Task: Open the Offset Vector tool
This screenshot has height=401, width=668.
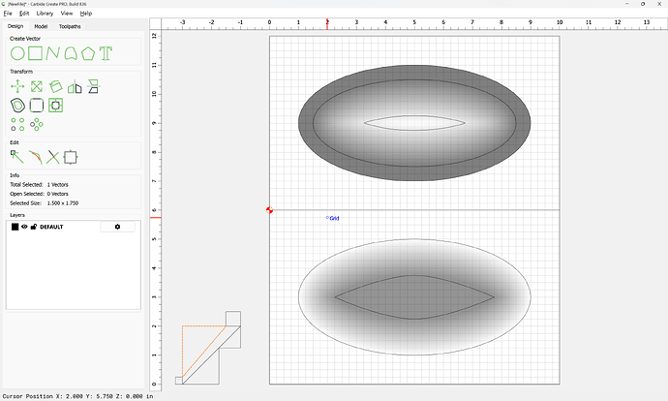Action: (17, 105)
